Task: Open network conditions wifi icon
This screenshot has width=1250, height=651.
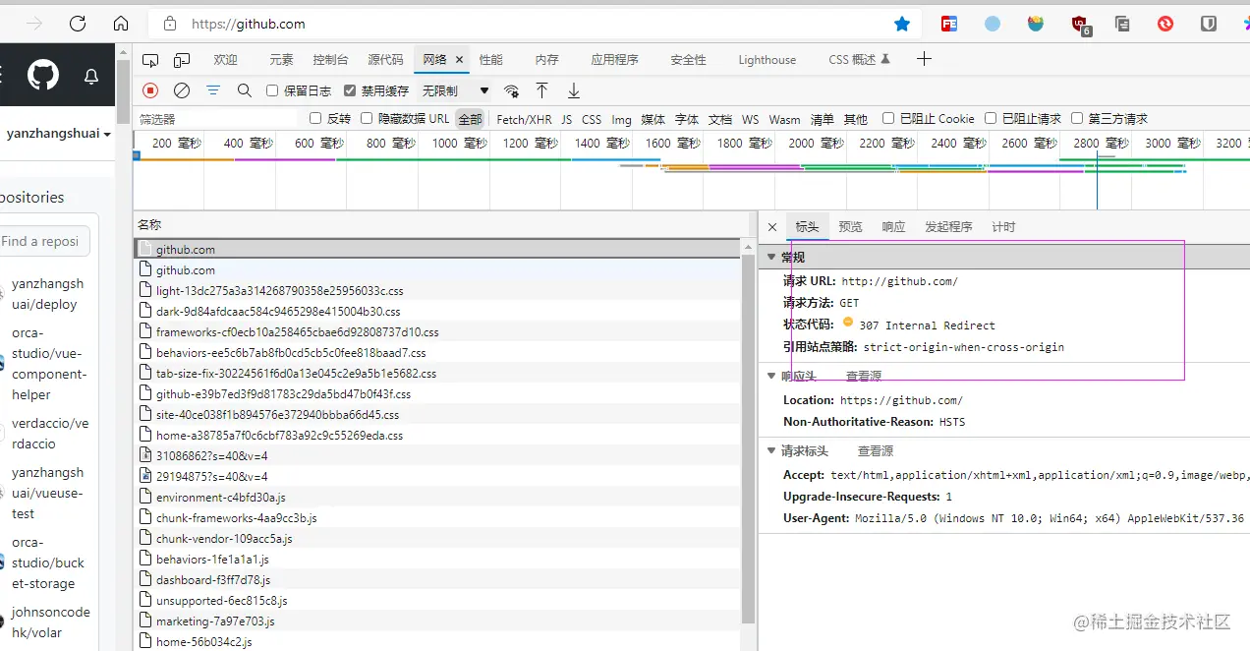Action: (x=511, y=90)
